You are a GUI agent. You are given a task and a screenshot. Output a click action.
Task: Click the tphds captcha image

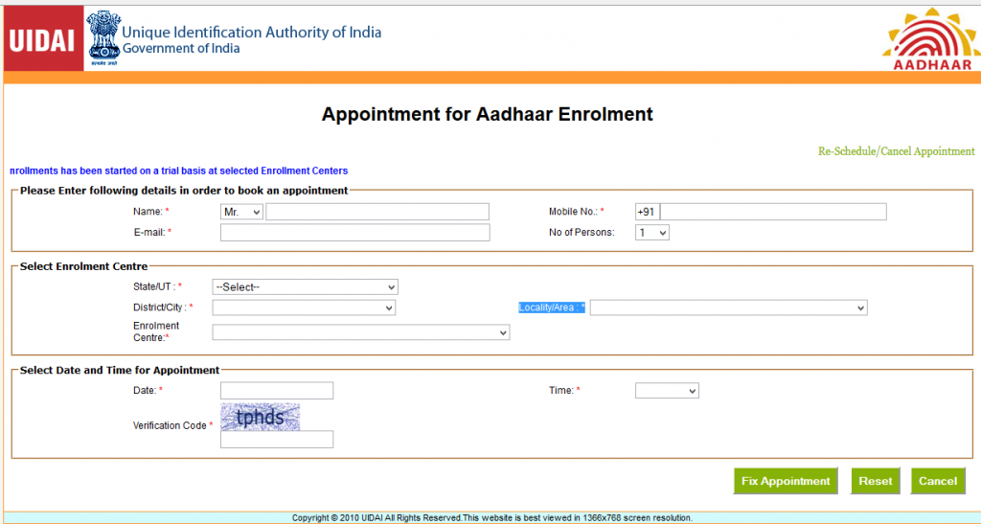click(x=261, y=417)
